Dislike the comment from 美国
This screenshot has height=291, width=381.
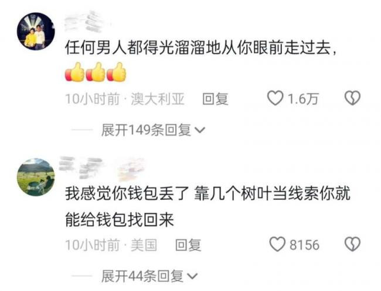[352, 244]
